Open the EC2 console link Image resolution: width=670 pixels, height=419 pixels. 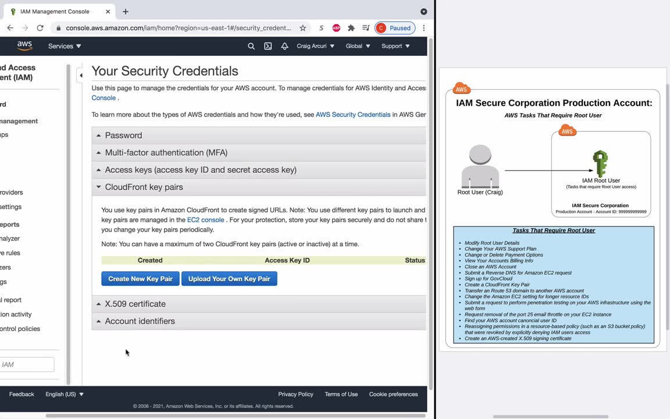(x=205, y=220)
